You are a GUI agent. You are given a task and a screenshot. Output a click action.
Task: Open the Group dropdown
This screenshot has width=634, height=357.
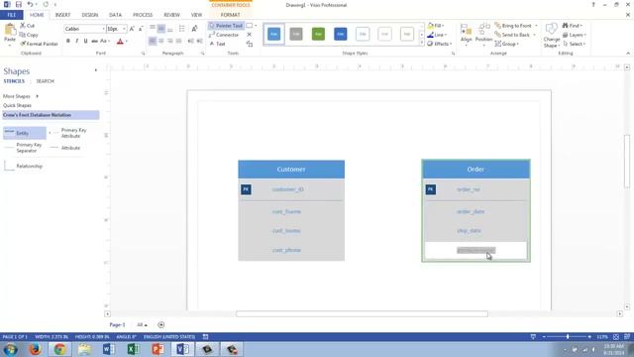click(x=506, y=44)
